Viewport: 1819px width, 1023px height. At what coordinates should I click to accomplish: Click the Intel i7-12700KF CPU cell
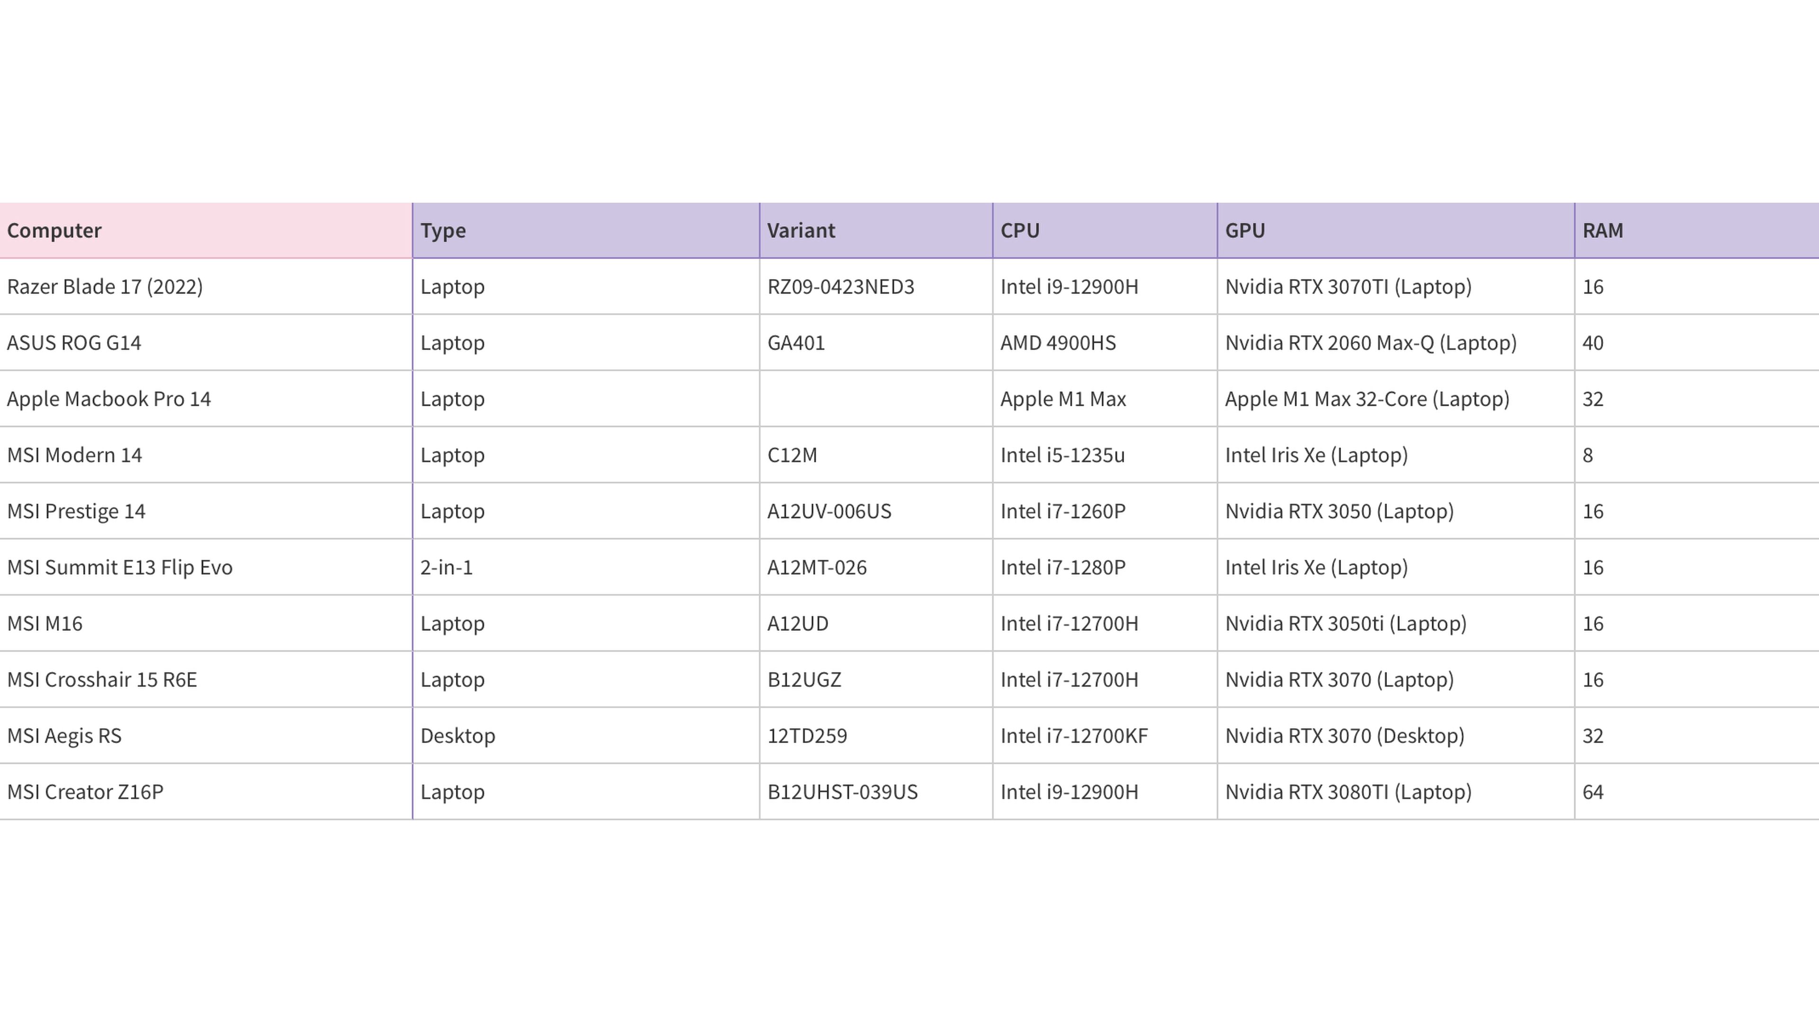click(x=1105, y=736)
